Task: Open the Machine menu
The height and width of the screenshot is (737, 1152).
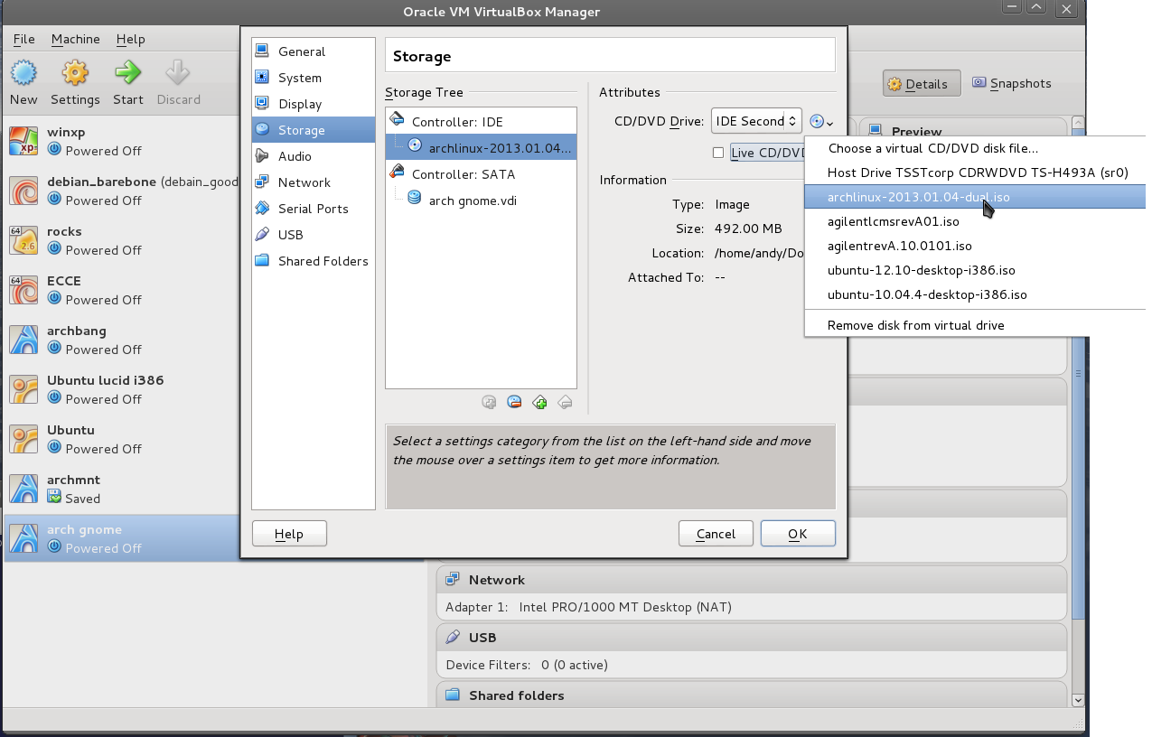Action: 76,39
